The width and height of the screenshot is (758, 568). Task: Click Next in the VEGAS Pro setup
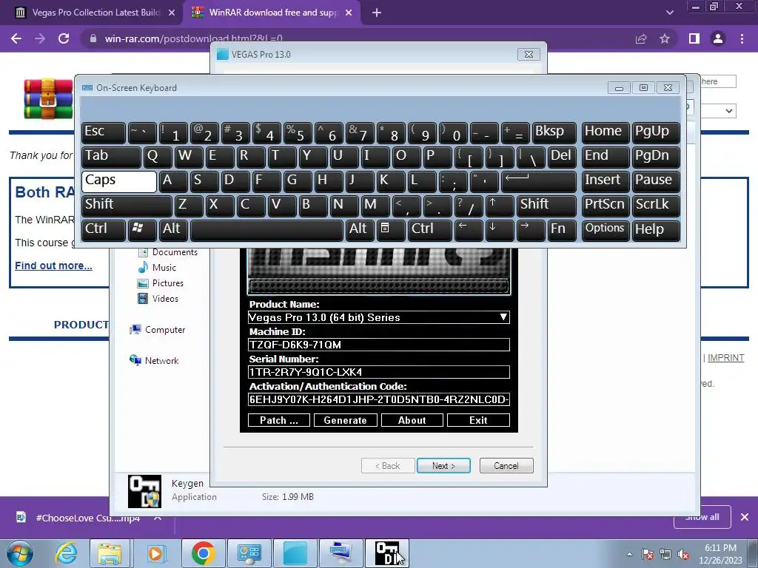click(x=443, y=466)
